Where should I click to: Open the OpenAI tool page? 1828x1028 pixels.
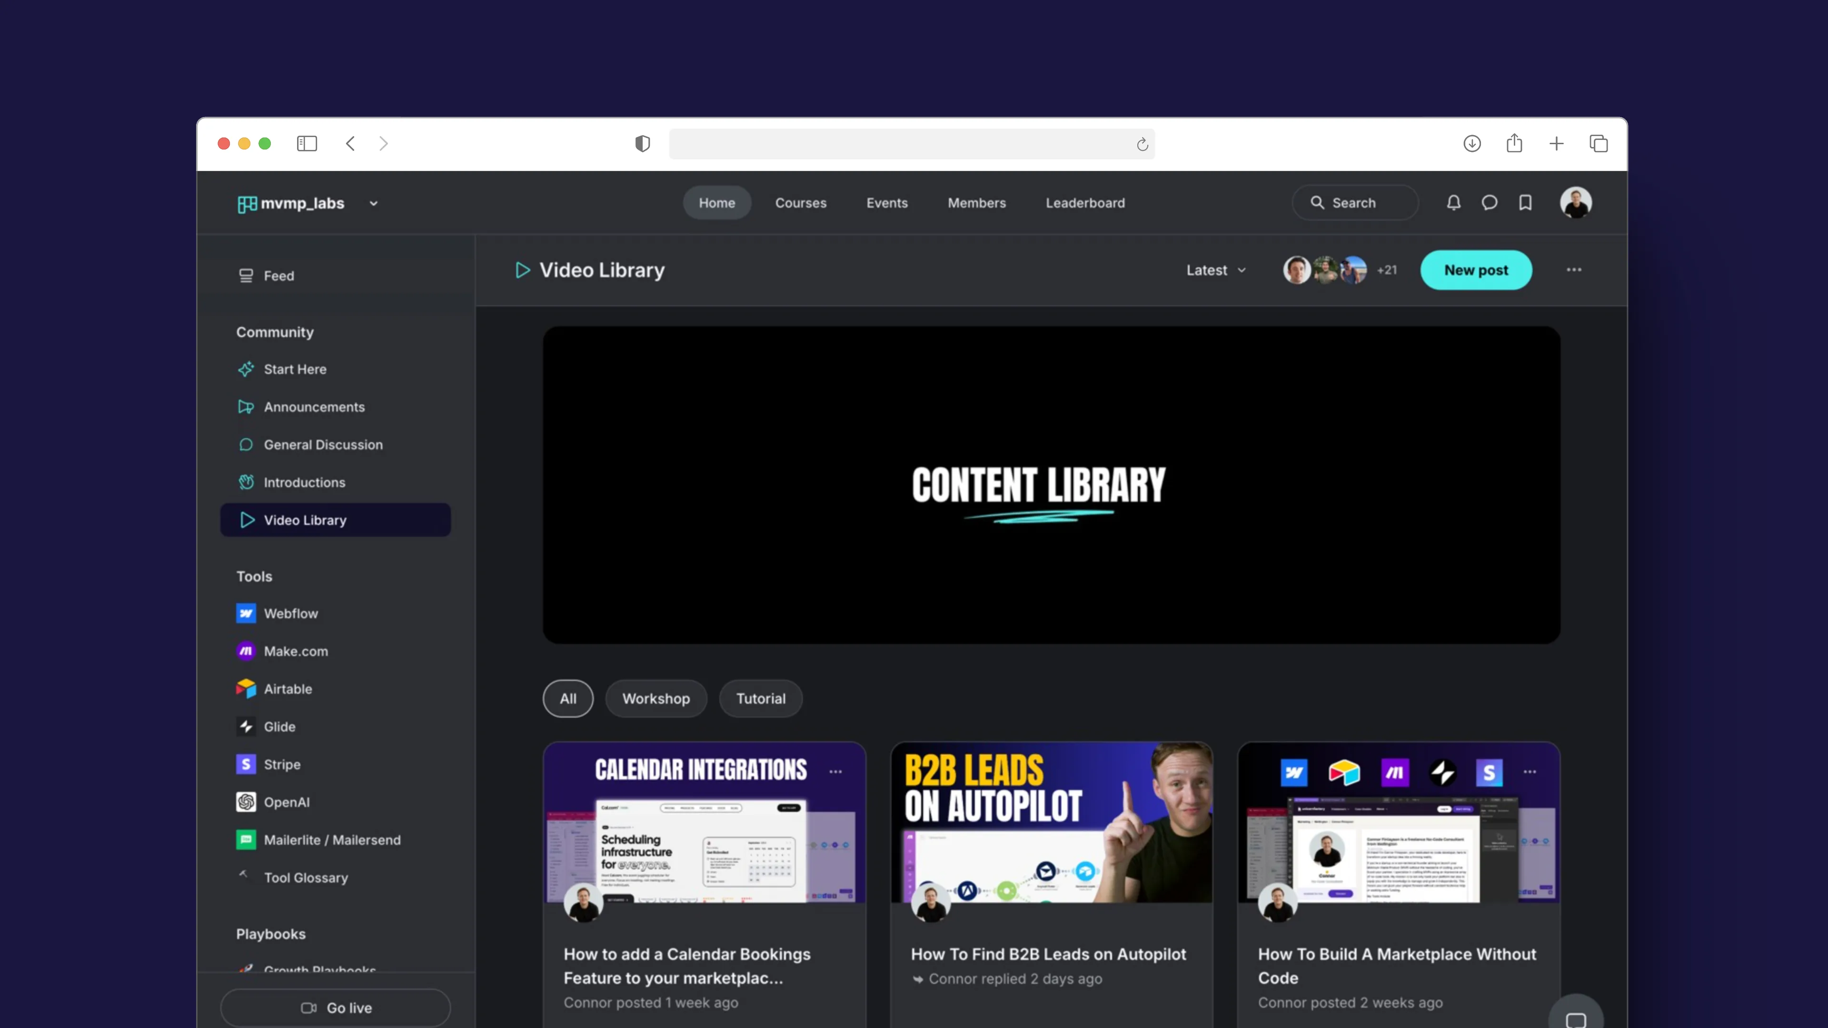(286, 802)
